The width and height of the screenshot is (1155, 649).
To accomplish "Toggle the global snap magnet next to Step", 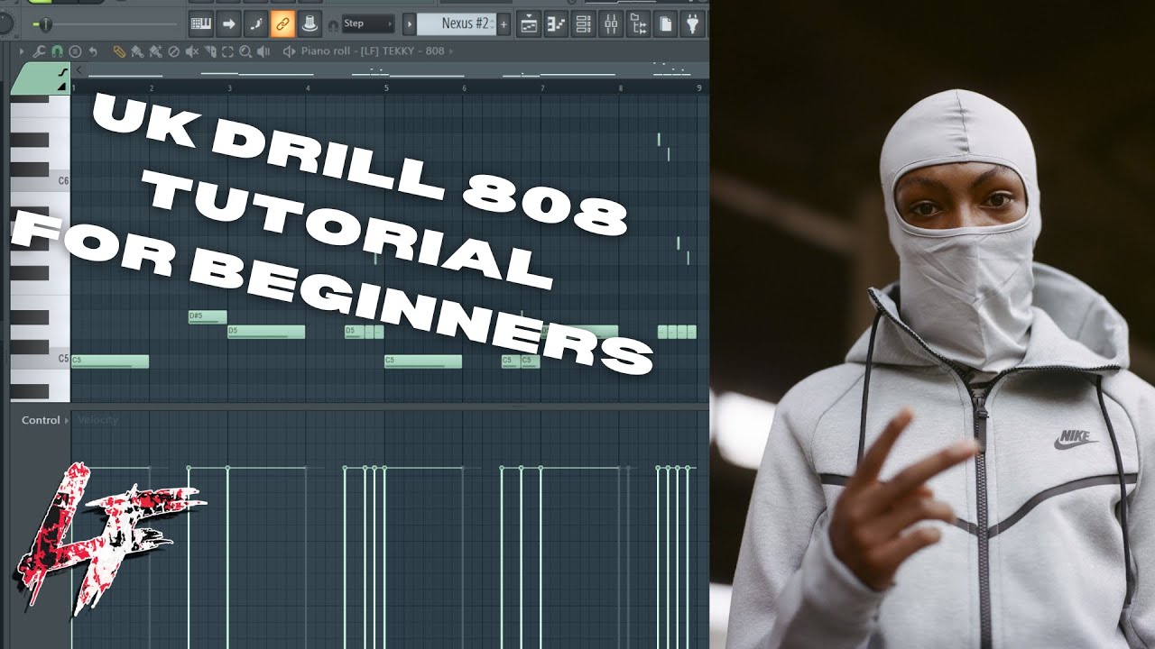I will [x=333, y=24].
